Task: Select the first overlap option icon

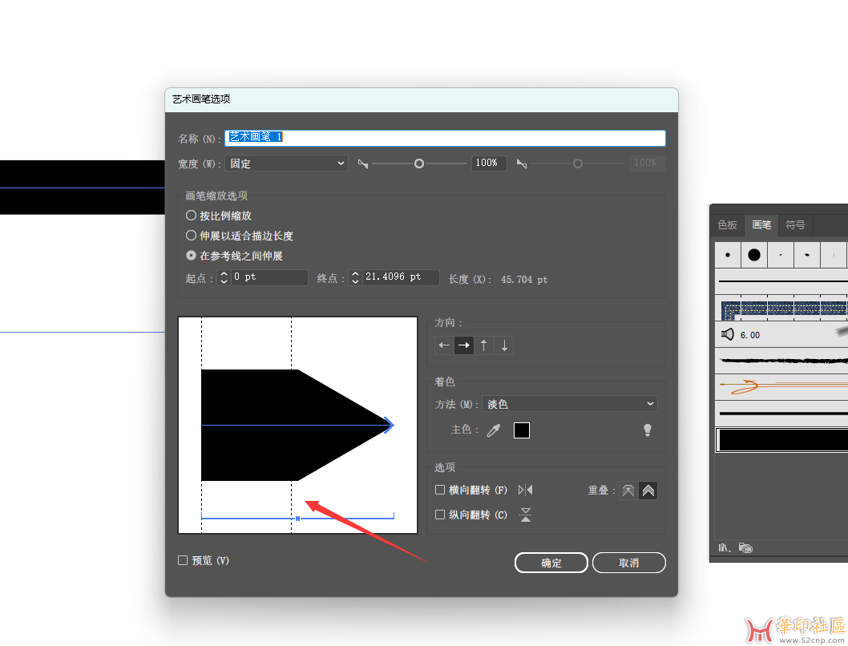Action: click(x=628, y=491)
